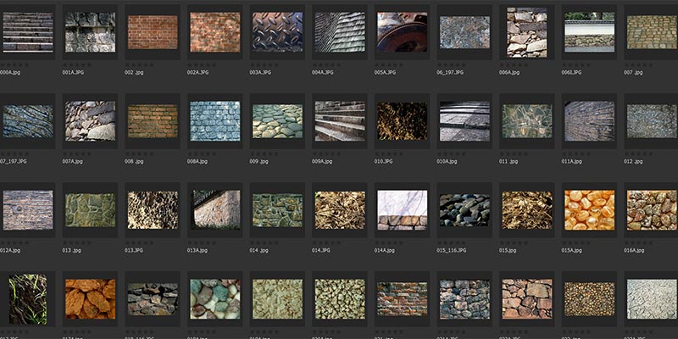
Task: Choose the 015_116.JPG dark river rocks thumbnail
Action: coord(464,210)
